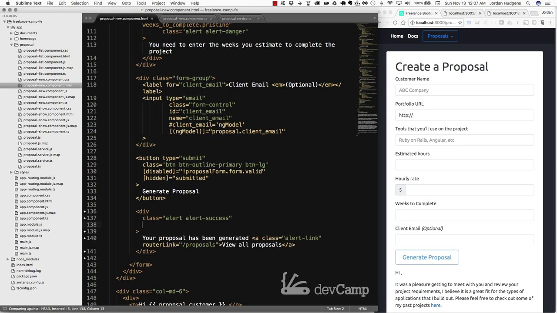The width and height of the screenshot is (557, 313).
Task: Bookmark this page with the star icon
Action: point(460,23)
